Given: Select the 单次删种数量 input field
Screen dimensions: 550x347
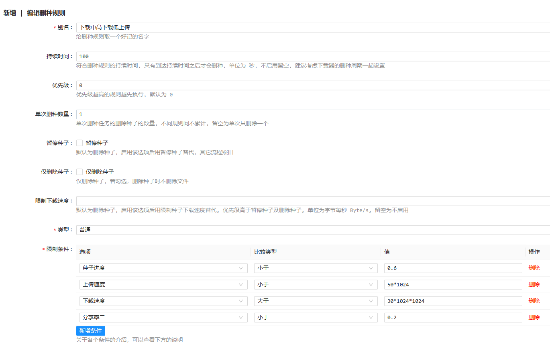Looking at the screenshot, I should click(313, 114).
